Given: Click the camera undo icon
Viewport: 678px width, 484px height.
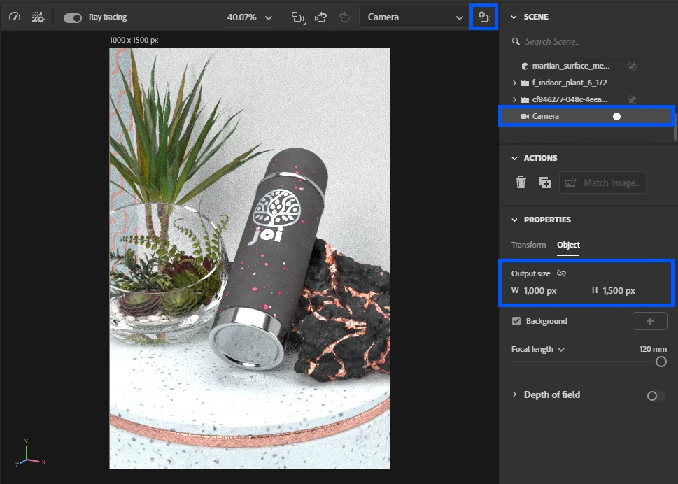Looking at the screenshot, I should point(321,17).
